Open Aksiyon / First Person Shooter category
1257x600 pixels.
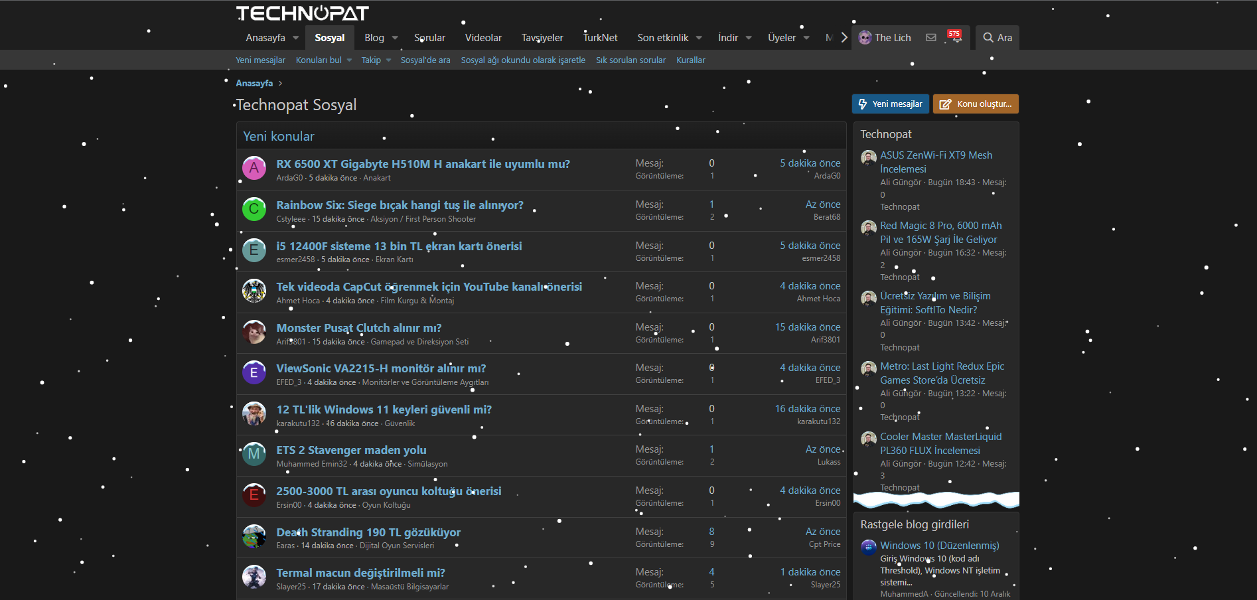point(423,219)
